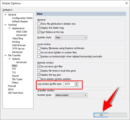Open Transfer window Number style dropdown
This screenshot has height=120, width=130.
71,95
